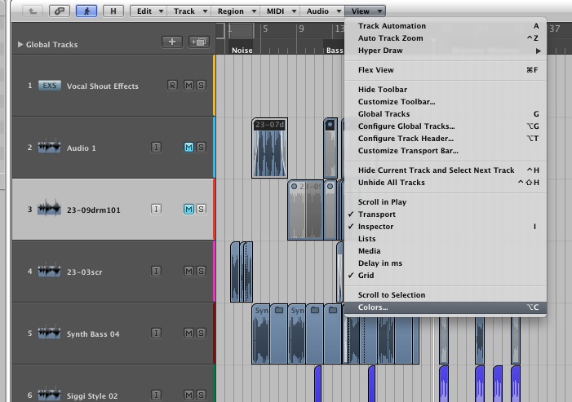Solo the Audio 1 track

201,148
